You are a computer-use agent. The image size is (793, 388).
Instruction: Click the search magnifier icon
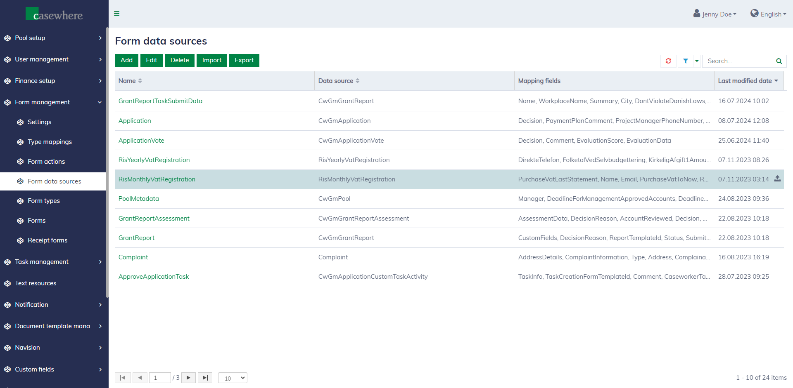click(779, 61)
